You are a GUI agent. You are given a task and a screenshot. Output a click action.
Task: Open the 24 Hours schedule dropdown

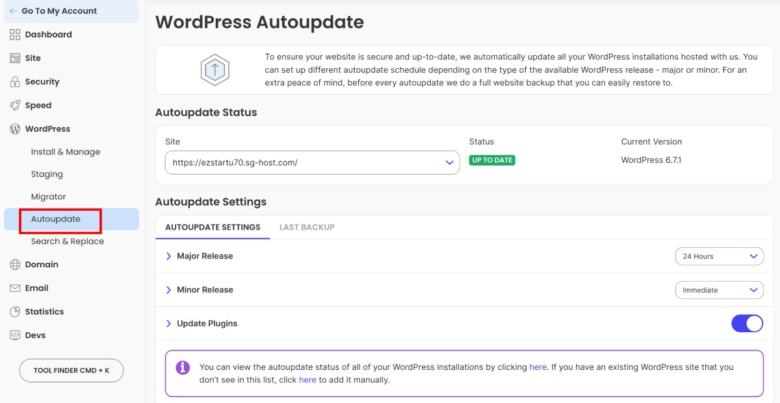[x=719, y=256]
